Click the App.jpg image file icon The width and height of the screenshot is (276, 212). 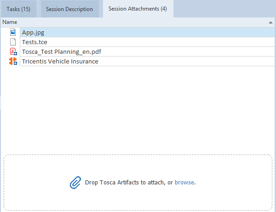tap(13, 33)
